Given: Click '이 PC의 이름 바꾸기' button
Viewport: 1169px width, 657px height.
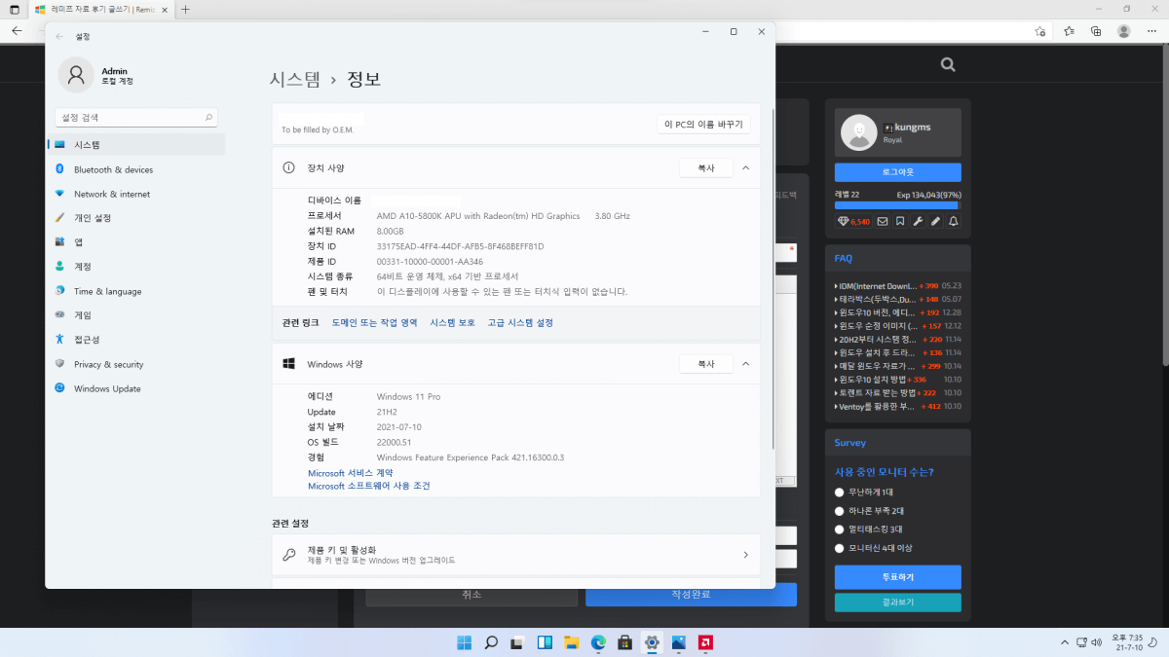Looking at the screenshot, I should pos(703,125).
